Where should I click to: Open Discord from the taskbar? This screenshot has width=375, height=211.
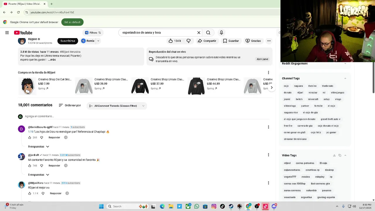point(274,206)
